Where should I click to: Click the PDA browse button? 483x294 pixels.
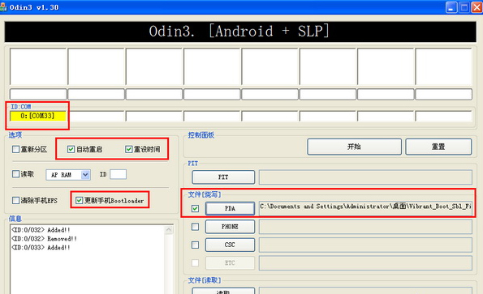230,209
